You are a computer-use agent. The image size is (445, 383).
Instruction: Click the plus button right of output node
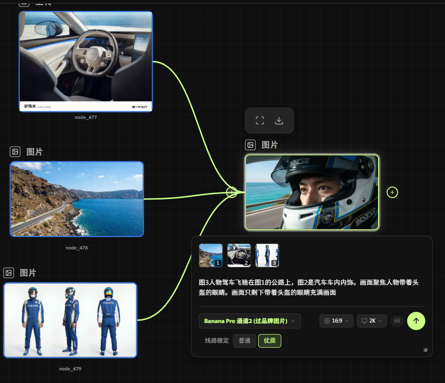point(393,192)
